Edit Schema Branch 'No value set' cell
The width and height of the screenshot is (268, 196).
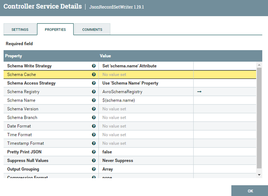click(146, 117)
